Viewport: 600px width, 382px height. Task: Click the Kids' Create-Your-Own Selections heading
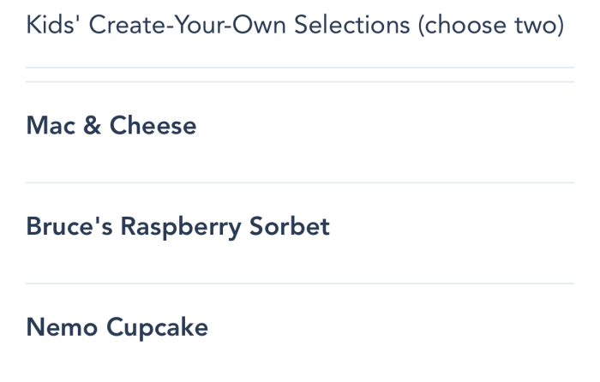coord(295,25)
